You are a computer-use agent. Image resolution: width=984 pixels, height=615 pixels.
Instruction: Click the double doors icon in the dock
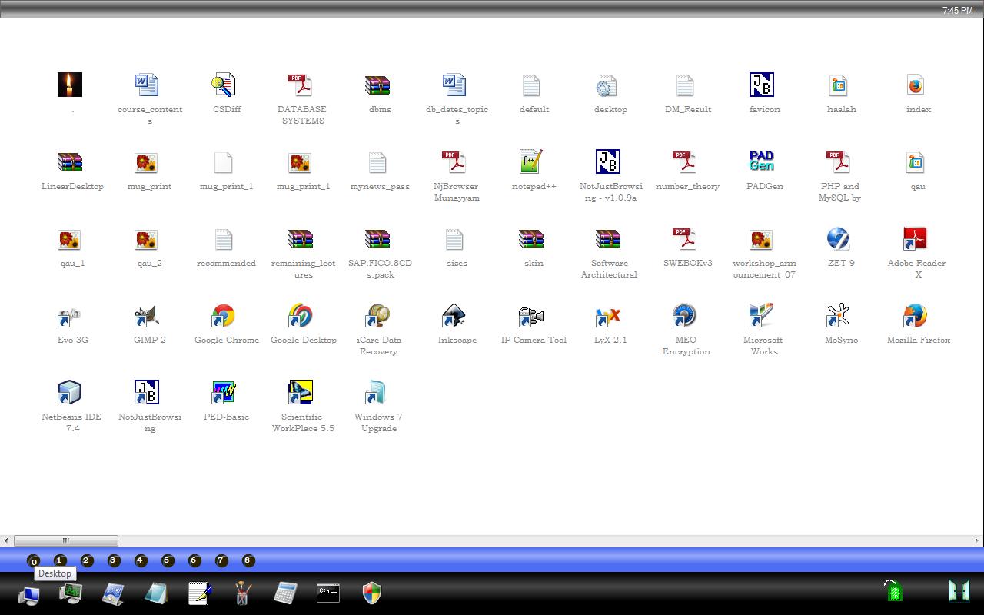click(959, 590)
